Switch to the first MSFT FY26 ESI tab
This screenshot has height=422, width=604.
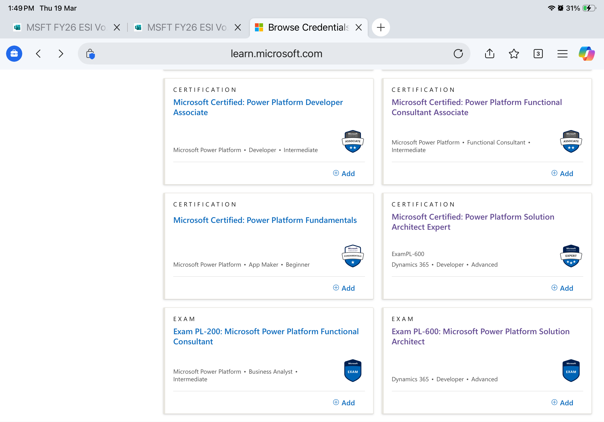click(60, 27)
